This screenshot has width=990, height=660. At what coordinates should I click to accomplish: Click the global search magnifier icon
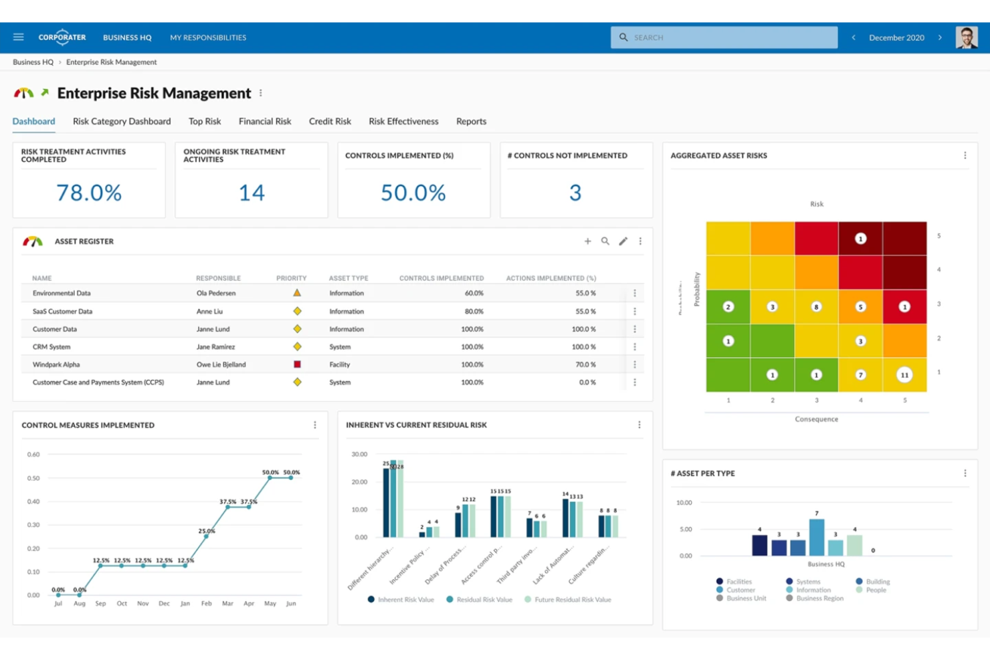(623, 37)
